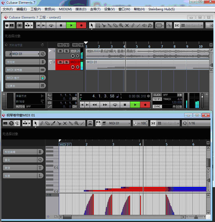Toggle the TEMPO track button in transport

(x=157, y=99)
